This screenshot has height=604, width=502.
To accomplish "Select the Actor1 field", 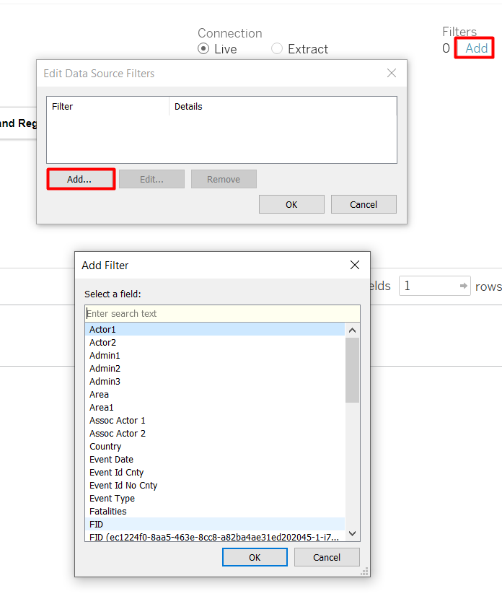I will (x=102, y=330).
